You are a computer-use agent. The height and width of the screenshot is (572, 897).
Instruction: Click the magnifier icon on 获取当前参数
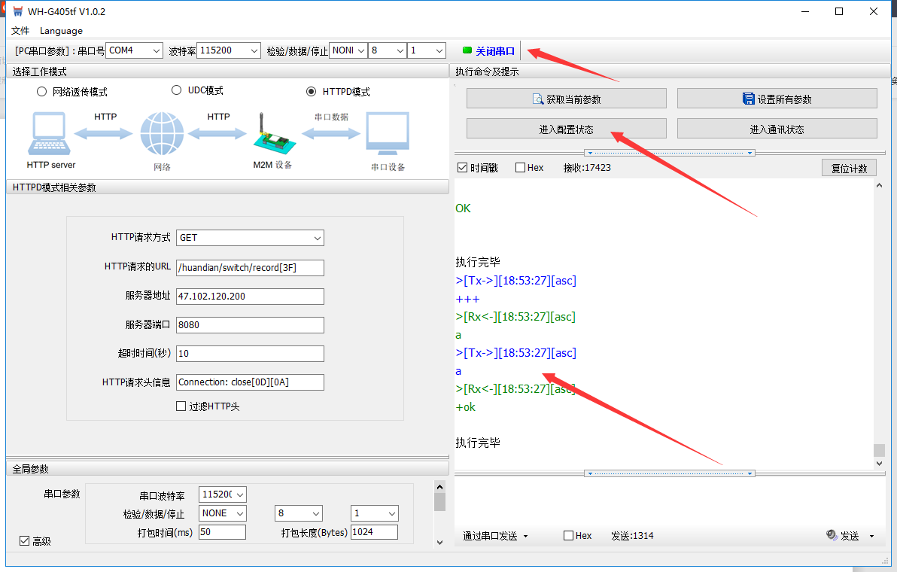pos(537,99)
